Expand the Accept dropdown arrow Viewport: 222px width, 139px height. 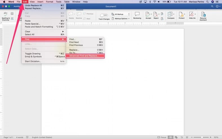pyautogui.click(x=151, y=14)
